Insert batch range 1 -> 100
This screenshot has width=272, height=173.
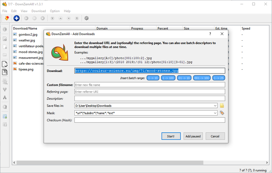coord(168,78)
